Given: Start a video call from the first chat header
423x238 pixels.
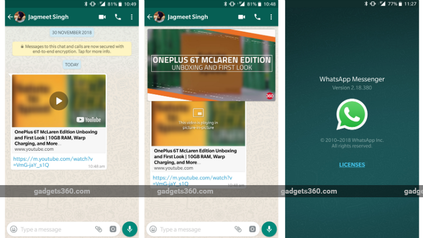Looking at the screenshot, I should pyautogui.click(x=102, y=17).
